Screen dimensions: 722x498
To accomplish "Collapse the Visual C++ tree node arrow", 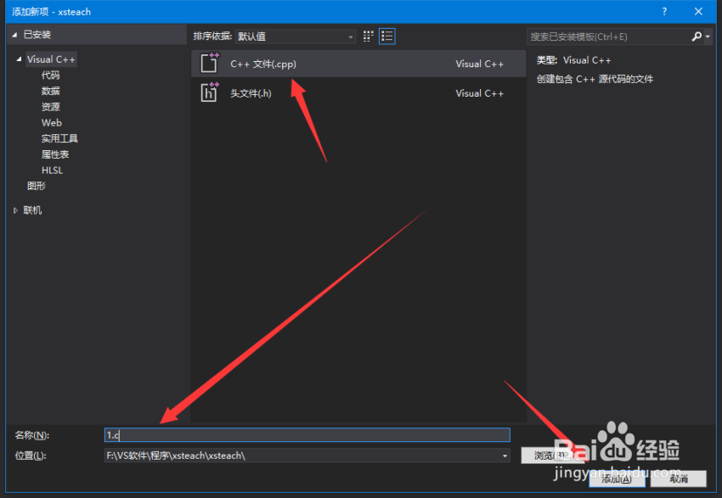I will tap(19, 59).
